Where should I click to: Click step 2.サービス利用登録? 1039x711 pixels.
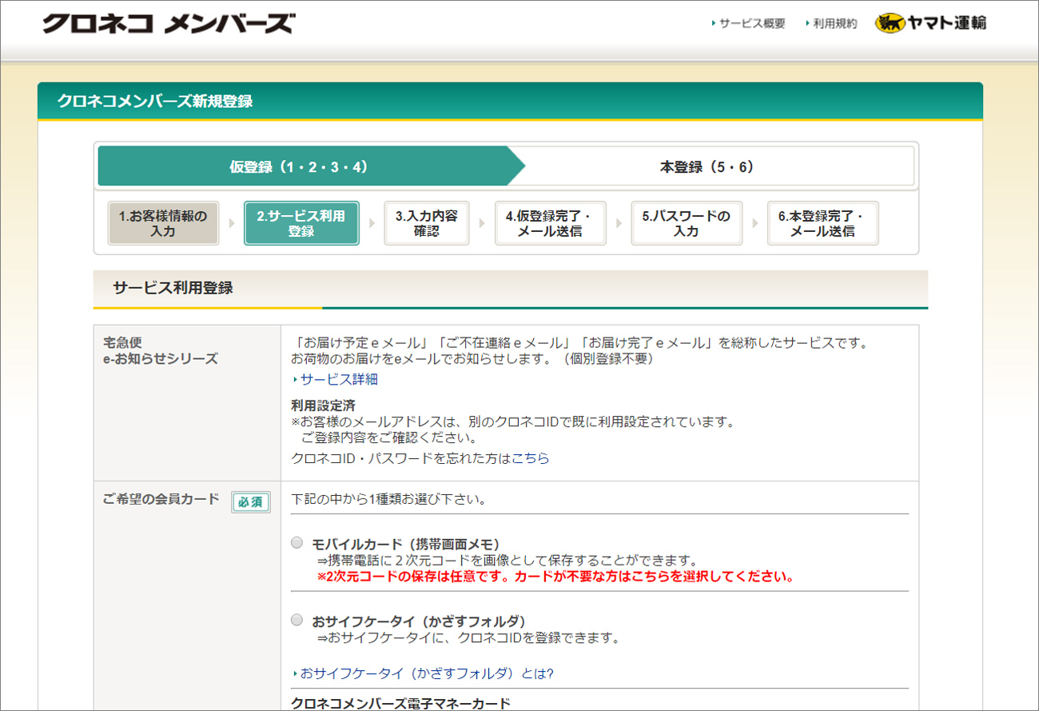coord(301,223)
